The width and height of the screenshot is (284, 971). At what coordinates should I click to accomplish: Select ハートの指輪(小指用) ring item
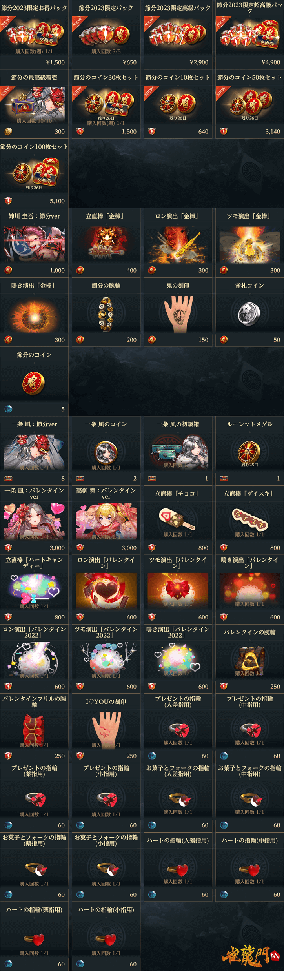pyautogui.click(x=106, y=936)
